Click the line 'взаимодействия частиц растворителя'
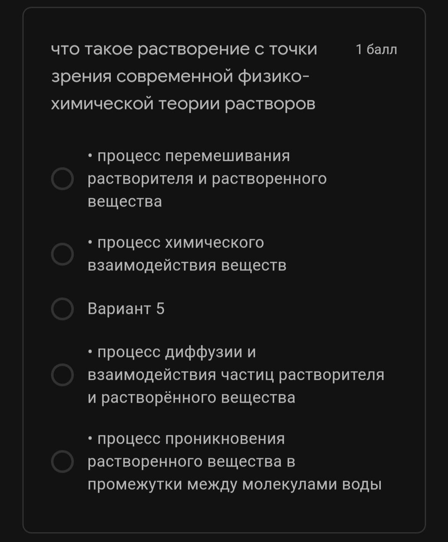The height and width of the screenshot is (542, 448). [236, 375]
